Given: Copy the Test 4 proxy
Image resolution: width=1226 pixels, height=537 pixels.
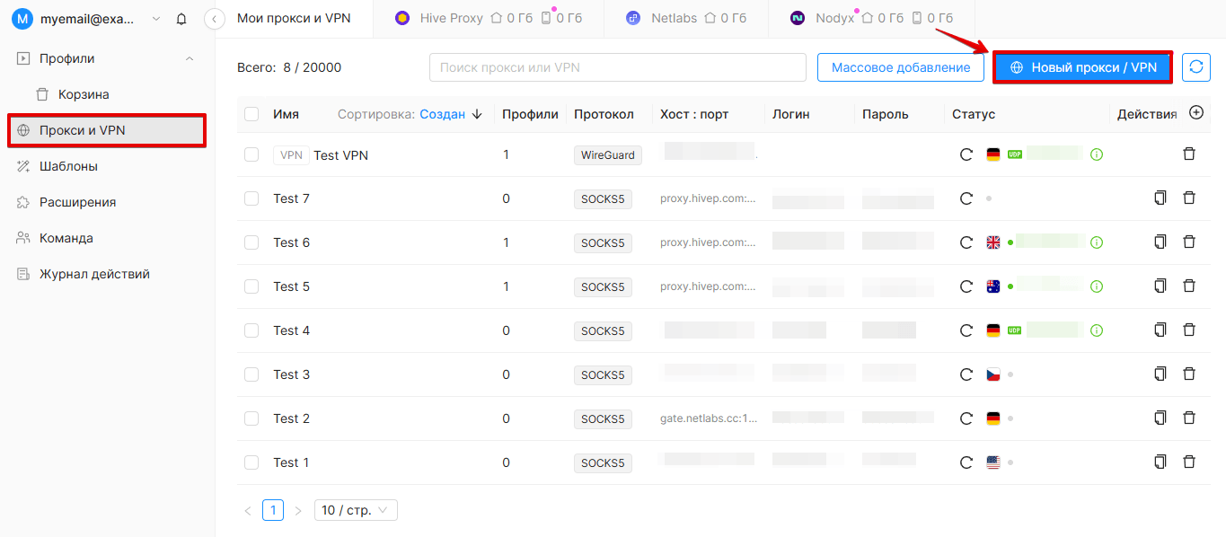Looking at the screenshot, I should [1160, 330].
